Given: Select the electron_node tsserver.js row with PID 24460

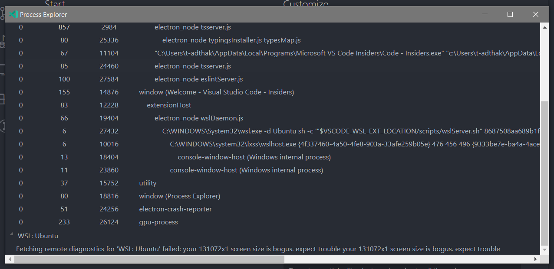Looking at the screenshot, I should 273,66.
